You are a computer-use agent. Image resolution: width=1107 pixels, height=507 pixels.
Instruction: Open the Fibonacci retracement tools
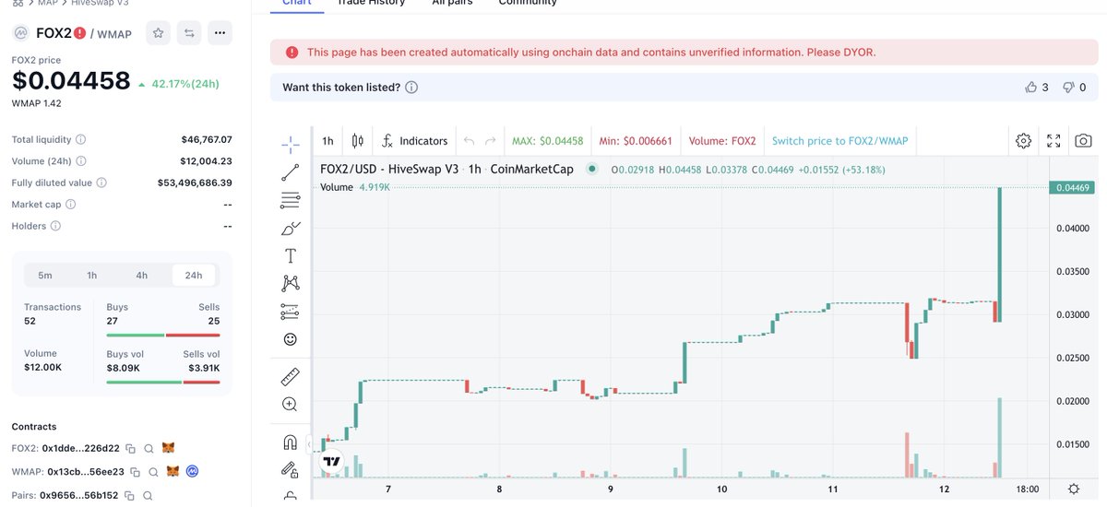[x=290, y=200]
